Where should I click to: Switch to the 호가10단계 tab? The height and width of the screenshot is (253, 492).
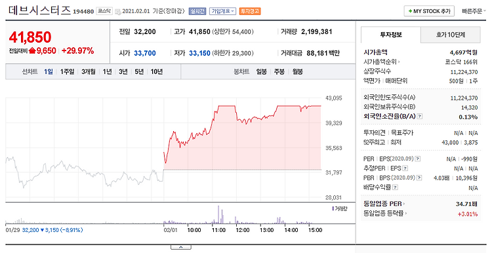click(450, 35)
